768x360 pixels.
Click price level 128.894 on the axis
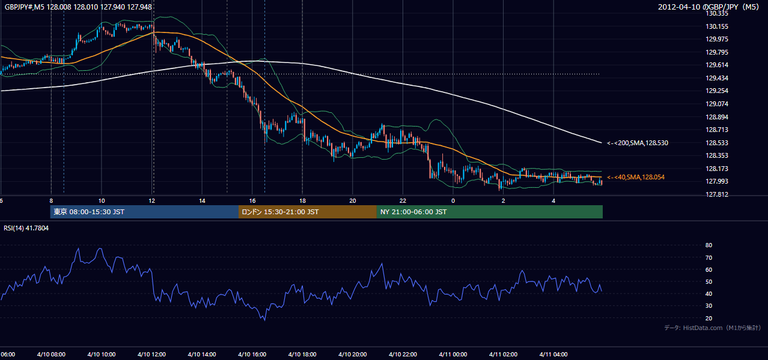pos(717,117)
